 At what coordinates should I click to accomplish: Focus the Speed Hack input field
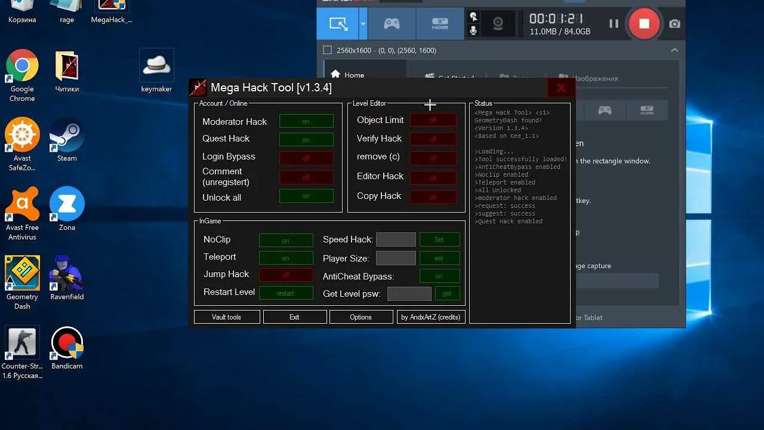coord(396,239)
